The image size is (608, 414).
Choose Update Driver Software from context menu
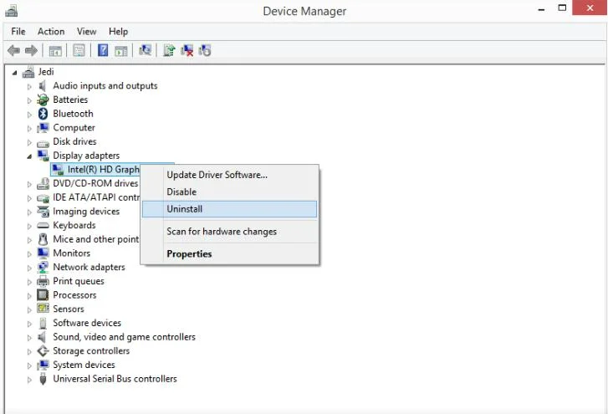229,175
